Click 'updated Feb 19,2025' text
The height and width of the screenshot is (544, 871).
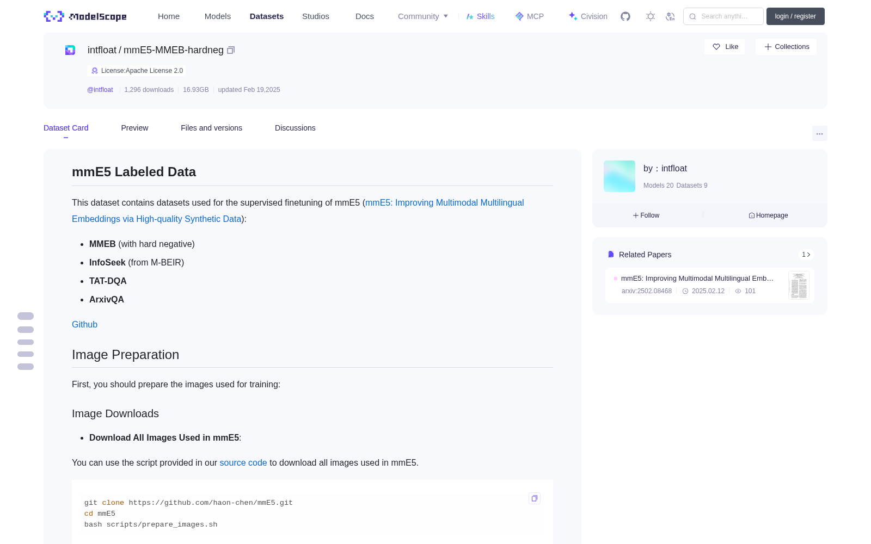pos(249,90)
